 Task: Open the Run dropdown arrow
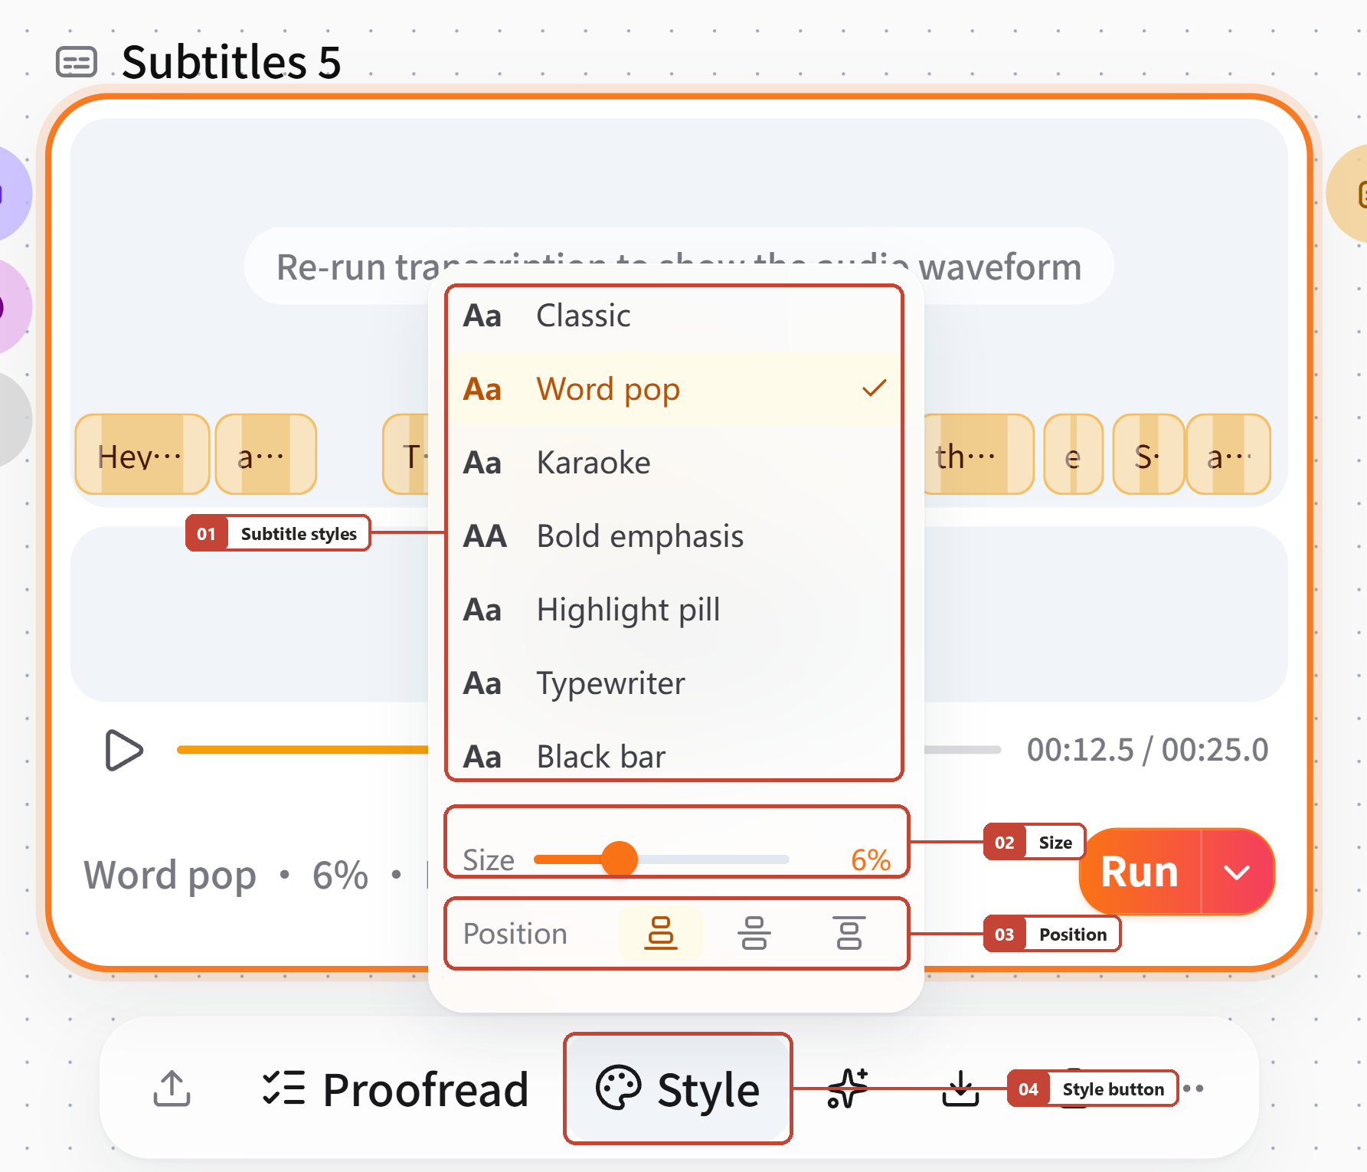pos(1237,872)
